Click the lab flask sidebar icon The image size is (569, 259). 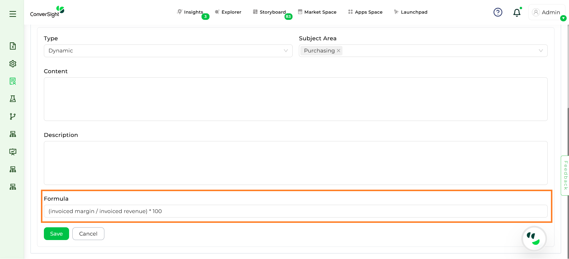13,99
